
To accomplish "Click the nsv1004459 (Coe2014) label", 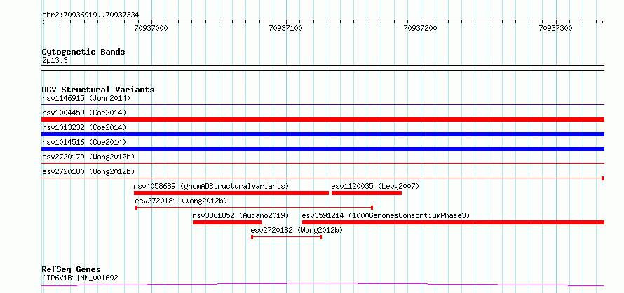I will click(84, 113).
